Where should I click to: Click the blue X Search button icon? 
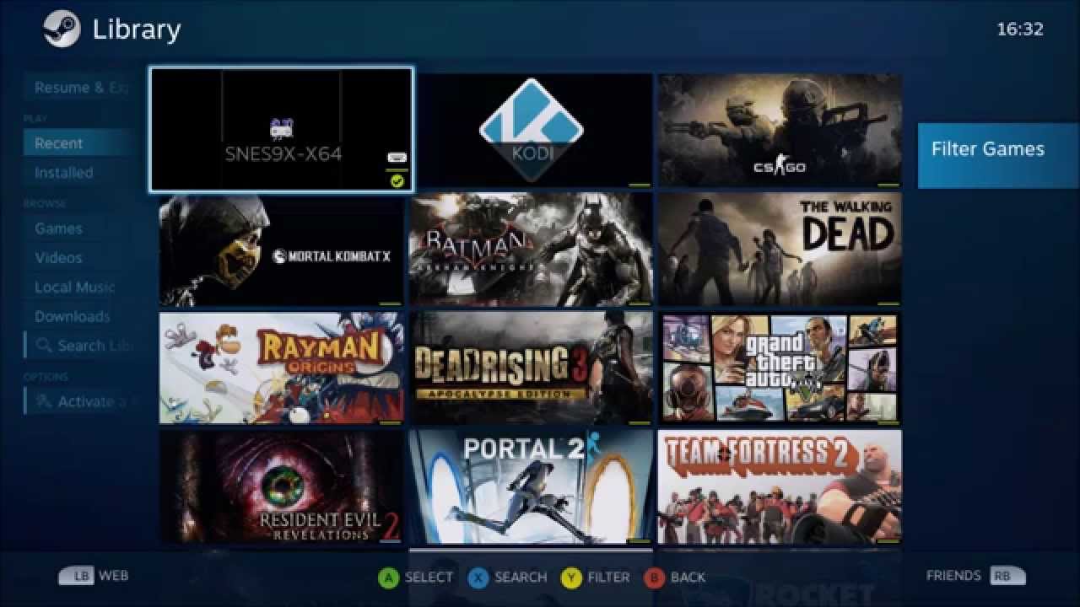point(478,577)
